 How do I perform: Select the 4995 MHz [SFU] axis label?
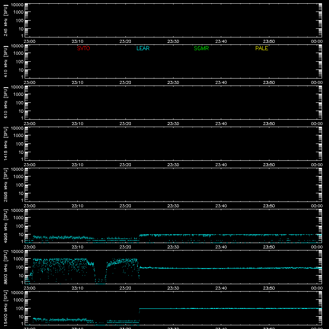click(5, 226)
